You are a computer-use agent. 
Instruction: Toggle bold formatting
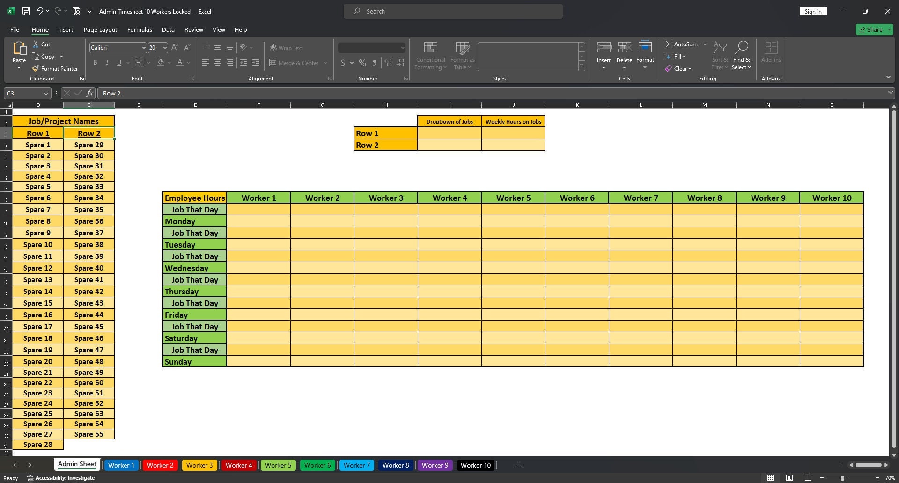pyautogui.click(x=95, y=62)
